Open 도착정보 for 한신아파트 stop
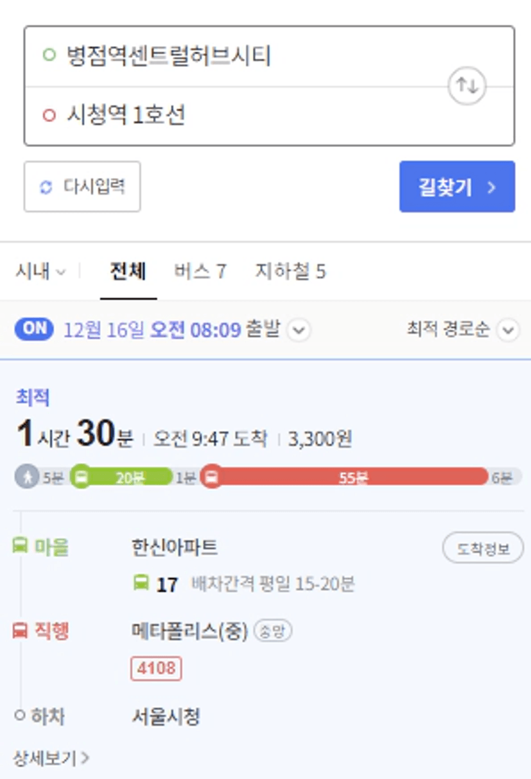 coord(483,549)
